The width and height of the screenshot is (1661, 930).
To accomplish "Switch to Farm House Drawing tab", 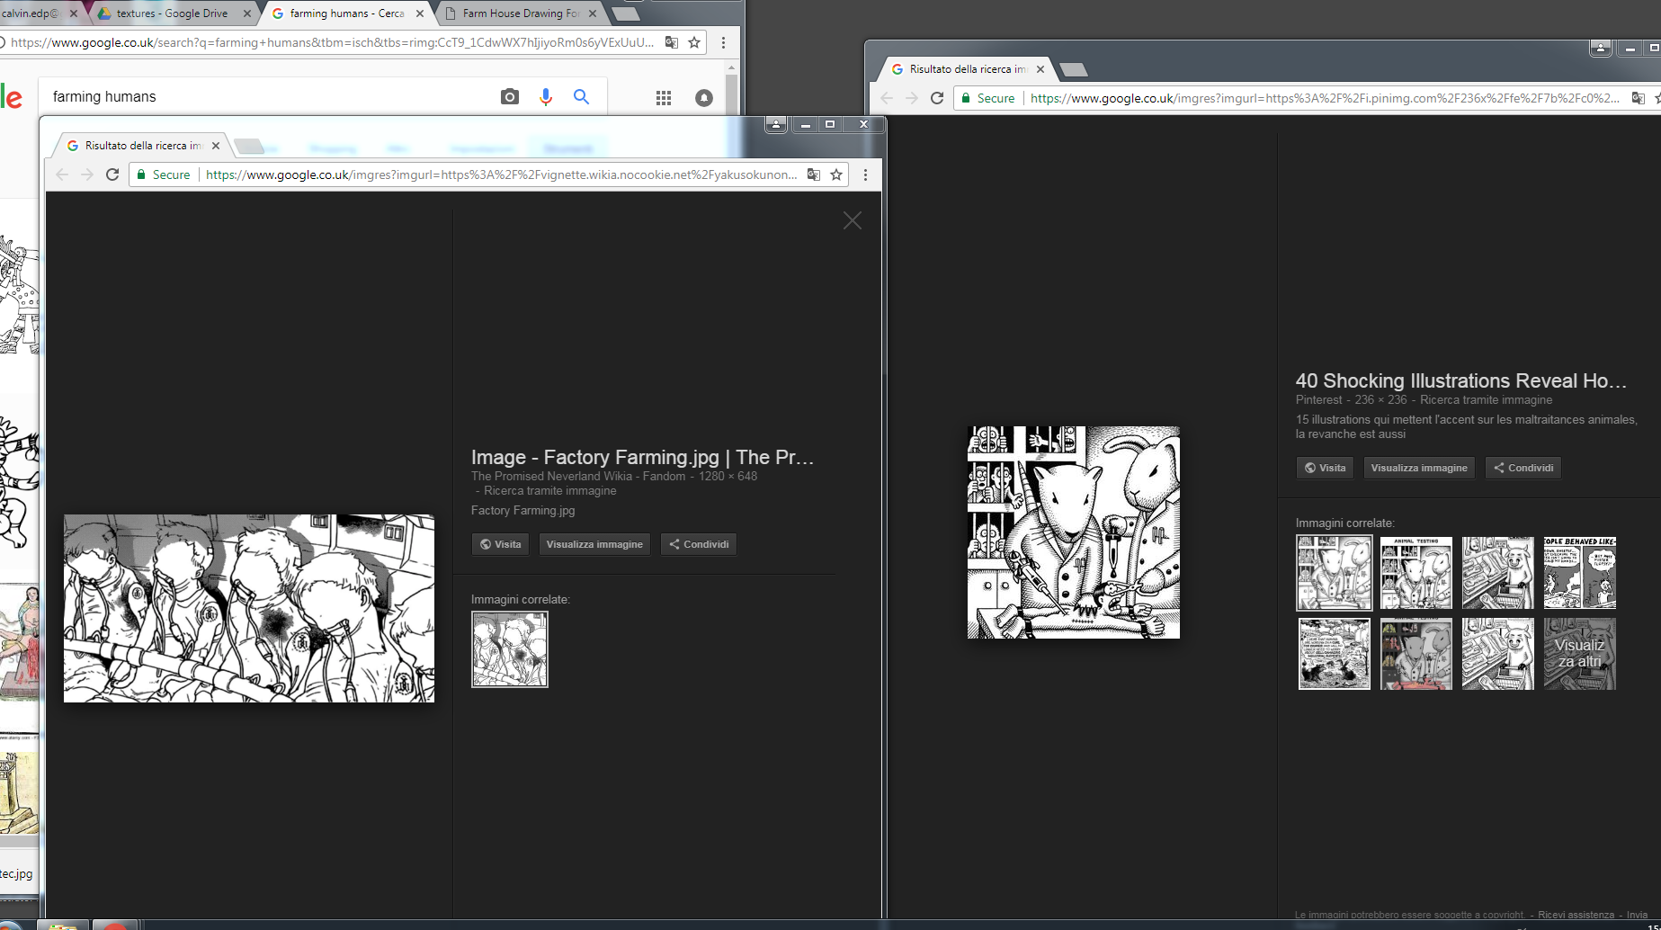I will coord(520,13).
